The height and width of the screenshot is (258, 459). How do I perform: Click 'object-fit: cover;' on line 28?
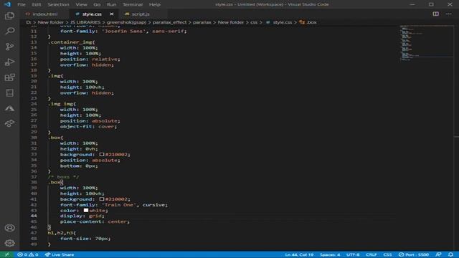click(88, 126)
